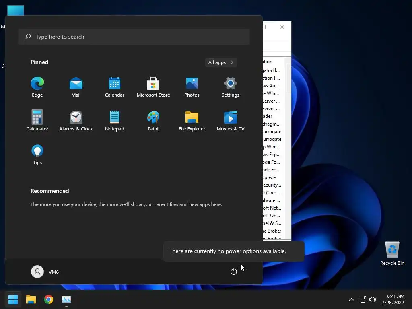This screenshot has width=412, height=309.
Task: Launch the Photos app
Action: point(192,87)
